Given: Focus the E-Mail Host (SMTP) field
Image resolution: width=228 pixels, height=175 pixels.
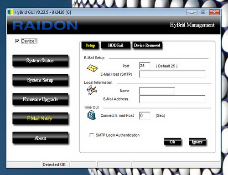Looking at the screenshot, I should click(172, 74).
